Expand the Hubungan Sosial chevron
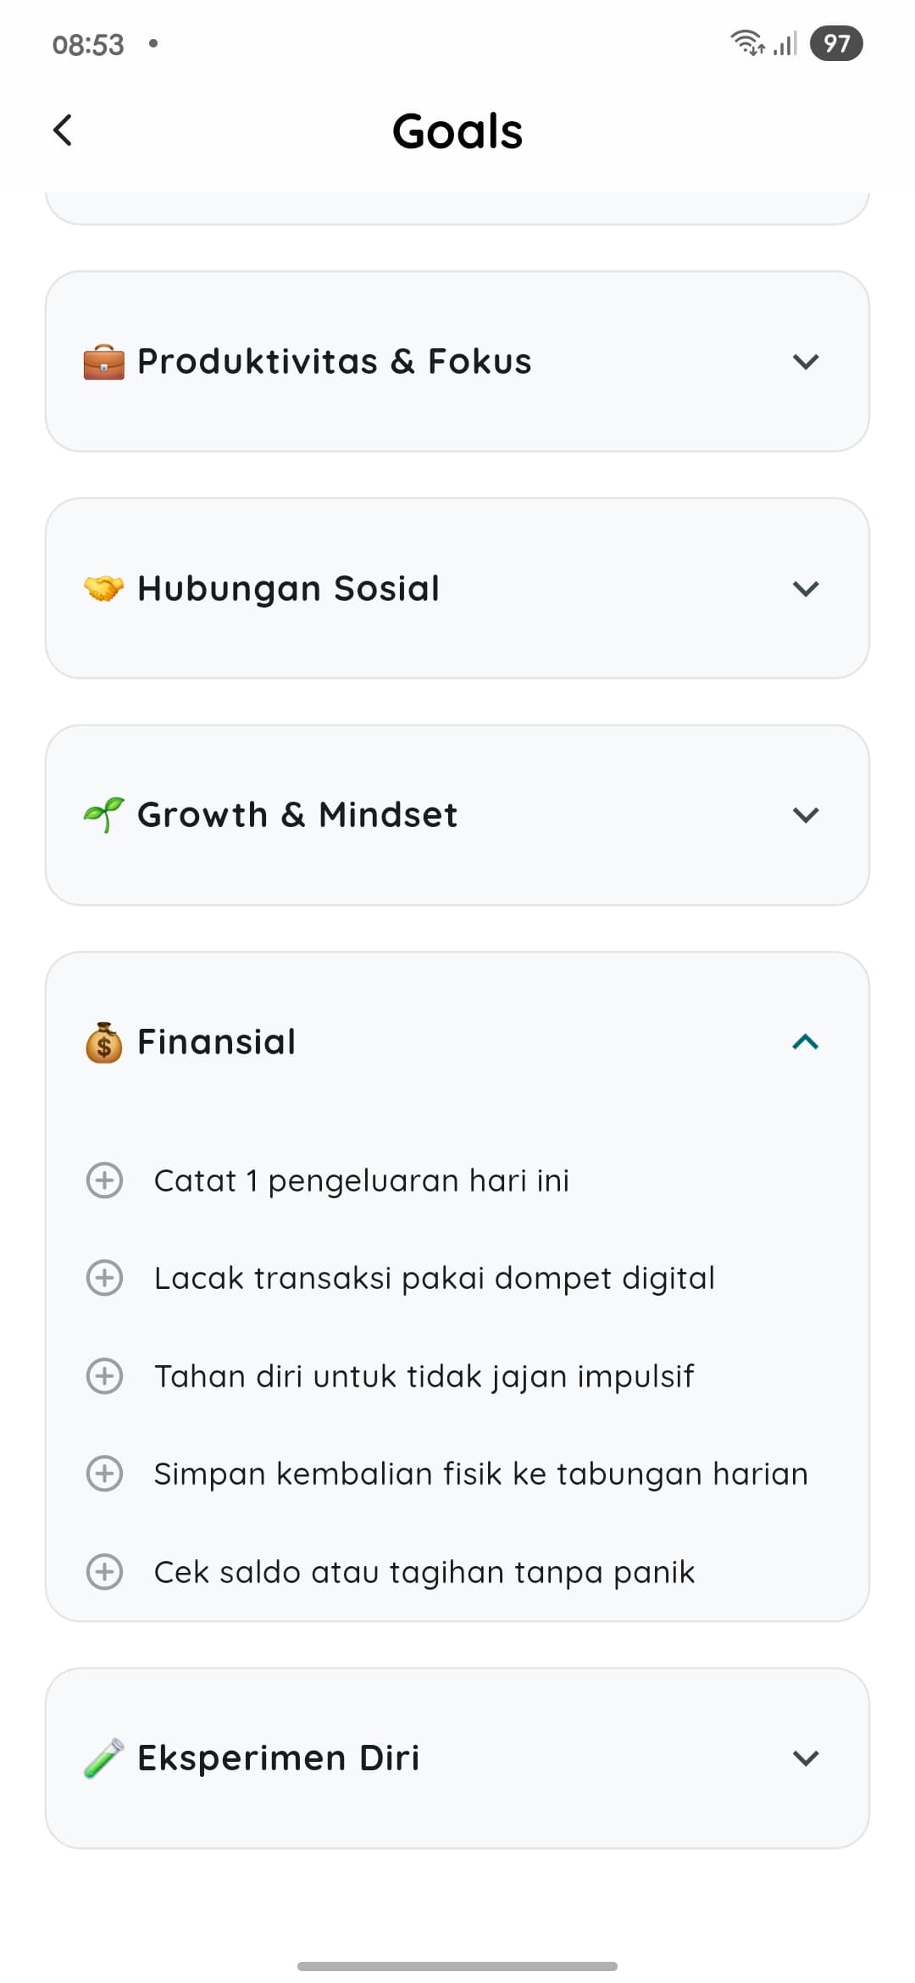Image resolution: width=915 pixels, height=1983 pixels. click(806, 588)
